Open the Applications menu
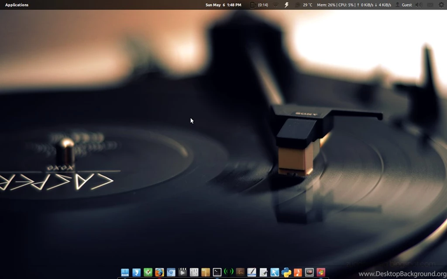The width and height of the screenshot is (447, 279). tap(17, 5)
